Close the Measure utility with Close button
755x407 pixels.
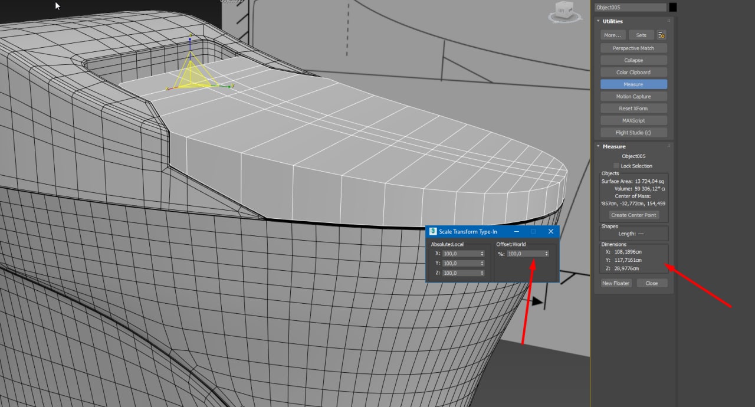click(652, 283)
